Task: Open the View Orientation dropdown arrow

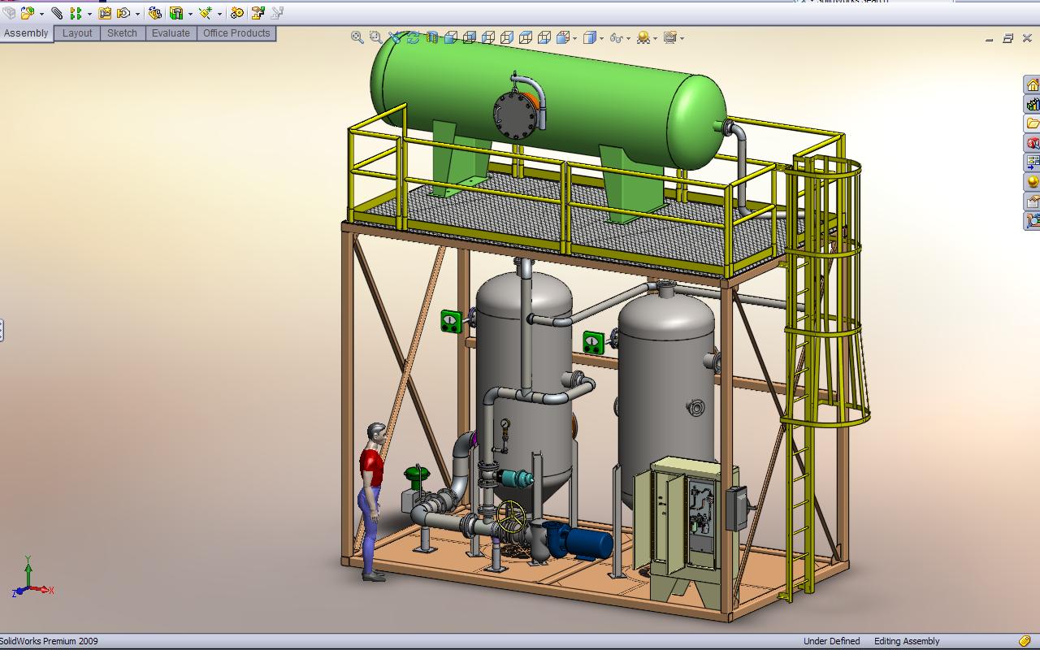Action: pyautogui.click(x=575, y=38)
